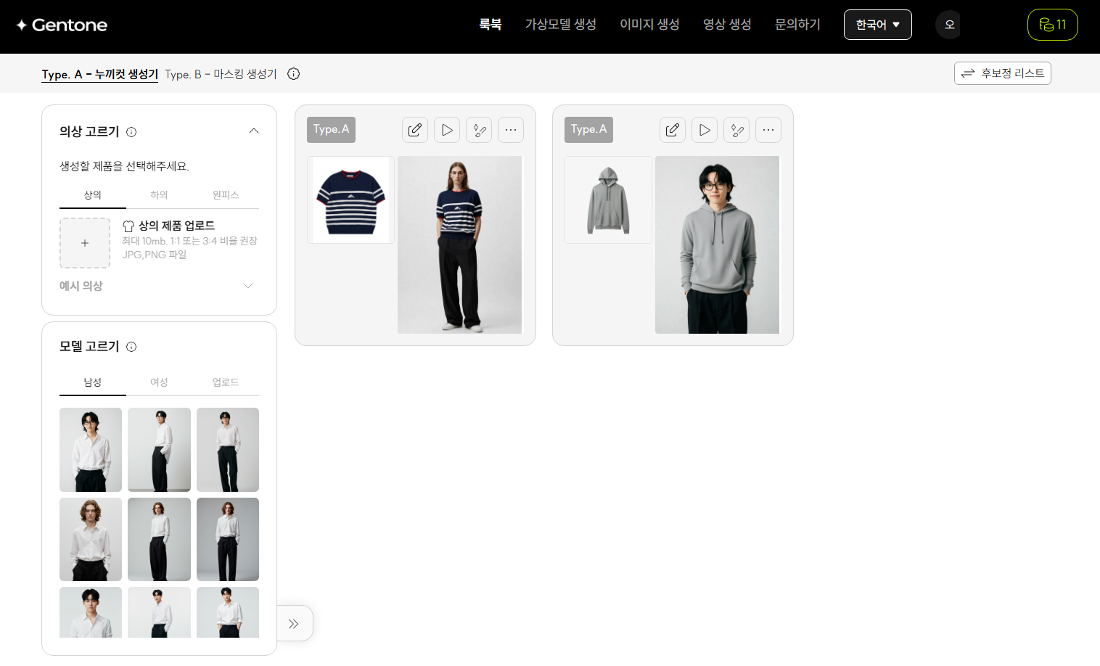
Task: Expand the side panel with the double arrow
Action: (294, 624)
